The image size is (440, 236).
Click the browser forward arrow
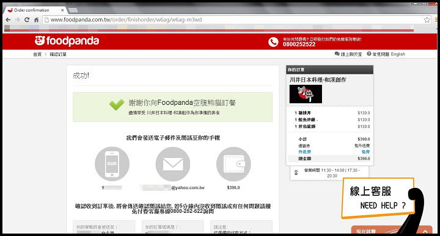(x=17, y=20)
